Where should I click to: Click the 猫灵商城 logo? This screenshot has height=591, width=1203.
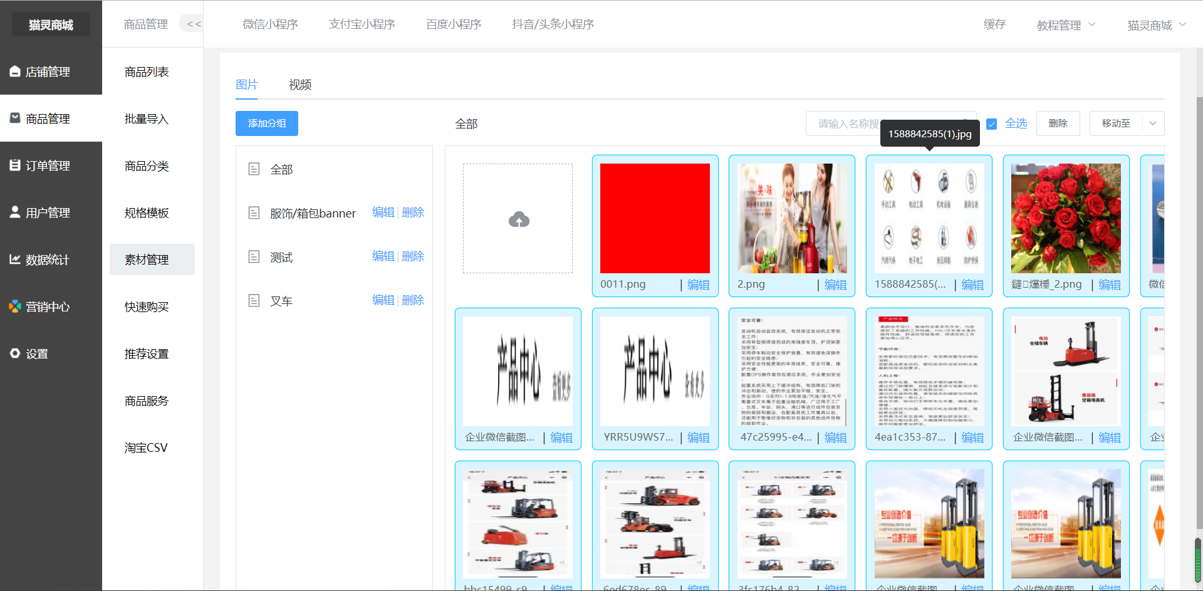(51, 24)
